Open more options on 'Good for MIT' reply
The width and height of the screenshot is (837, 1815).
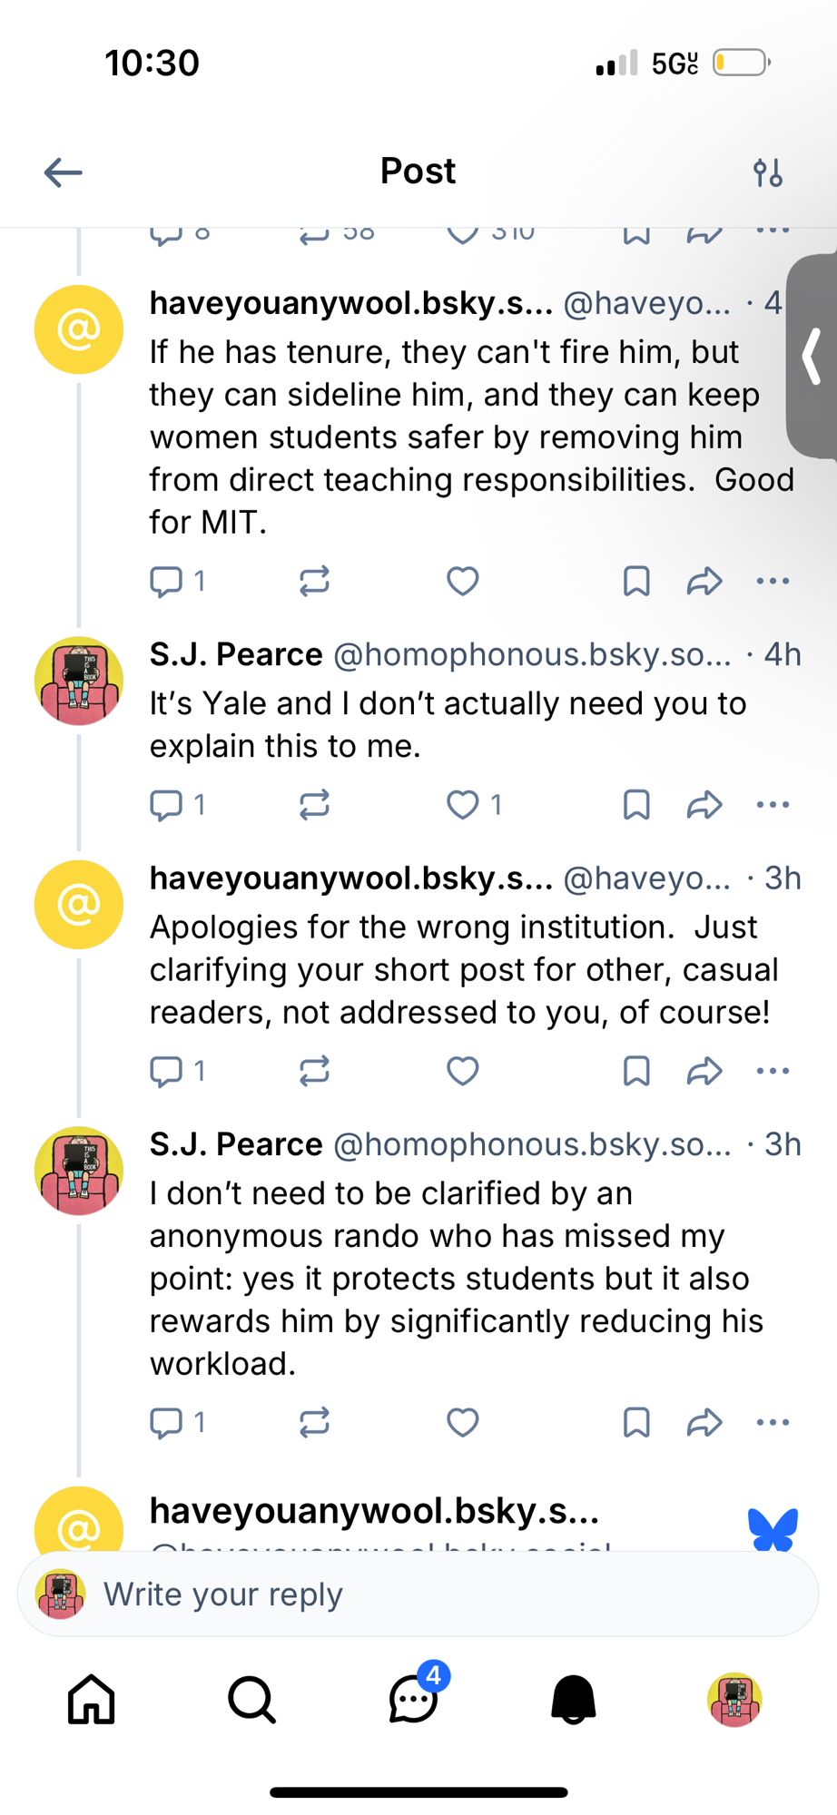tap(773, 581)
